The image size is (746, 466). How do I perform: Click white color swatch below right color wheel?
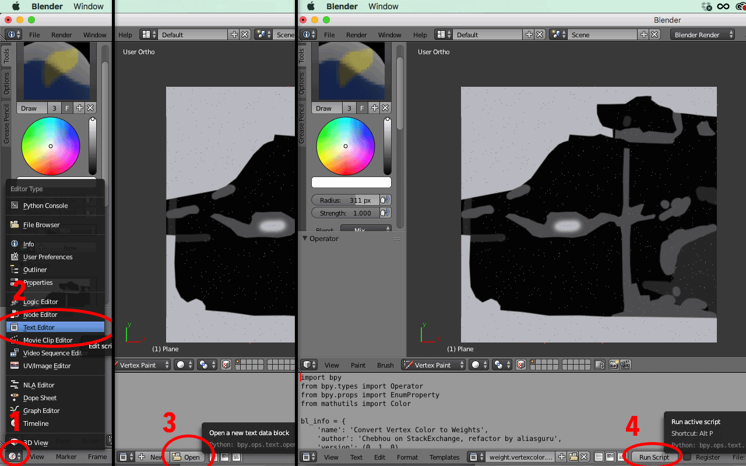[351, 183]
